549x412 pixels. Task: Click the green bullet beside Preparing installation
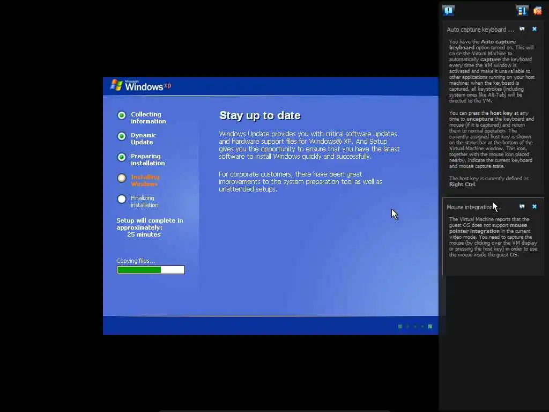(x=122, y=157)
